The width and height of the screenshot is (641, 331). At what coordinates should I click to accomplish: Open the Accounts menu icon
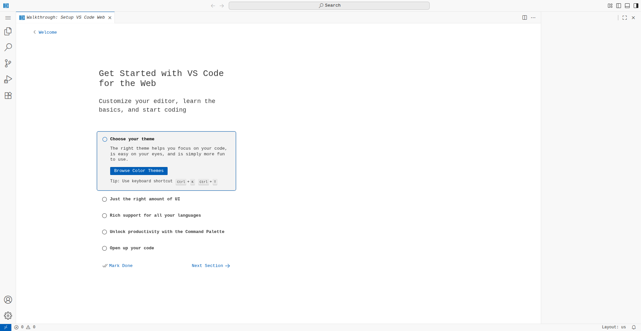8,300
